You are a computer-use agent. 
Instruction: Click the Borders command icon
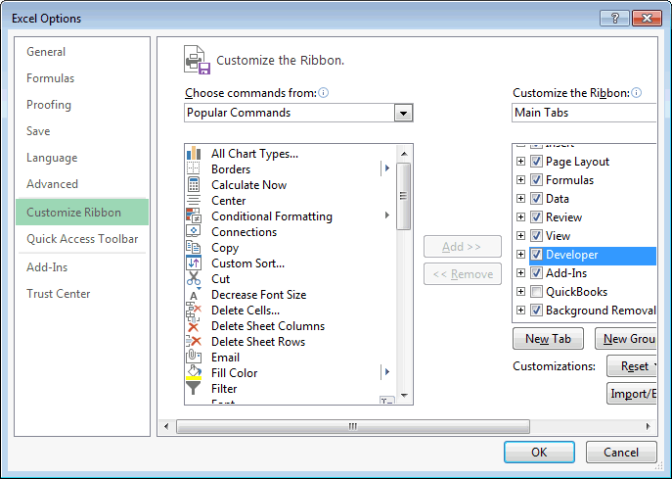click(194, 168)
